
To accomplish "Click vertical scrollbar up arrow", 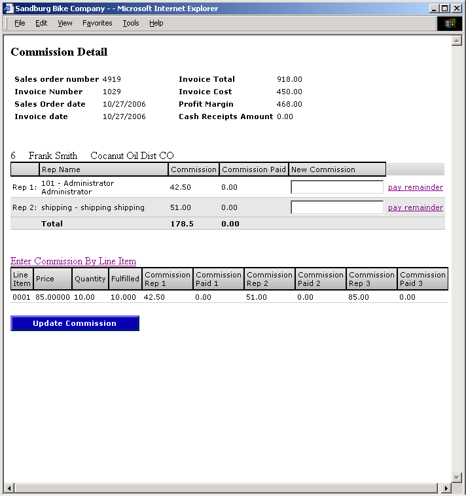I will click(x=457, y=41).
